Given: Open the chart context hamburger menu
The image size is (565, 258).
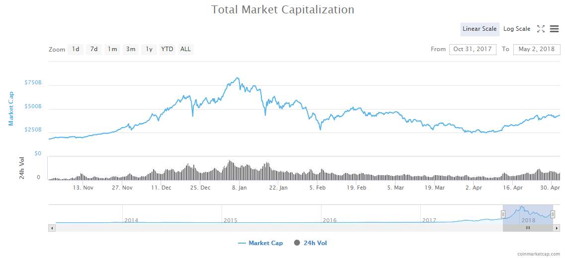Looking at the screenshot, I should [554, 29].
